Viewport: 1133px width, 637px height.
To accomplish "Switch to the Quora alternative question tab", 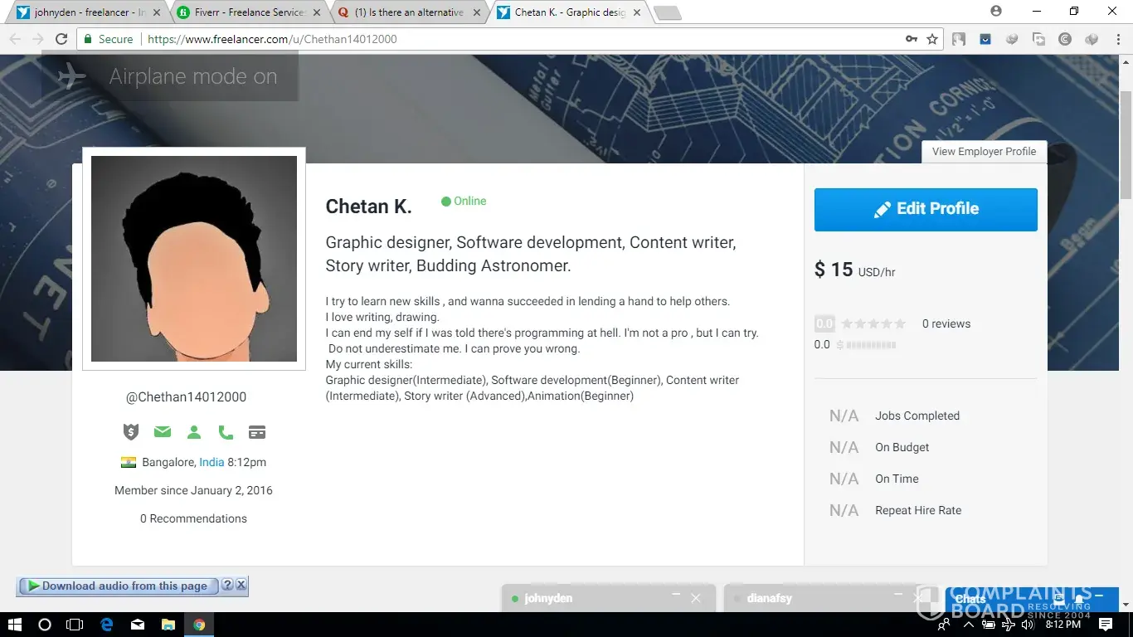I will click(x=410, y=12).
